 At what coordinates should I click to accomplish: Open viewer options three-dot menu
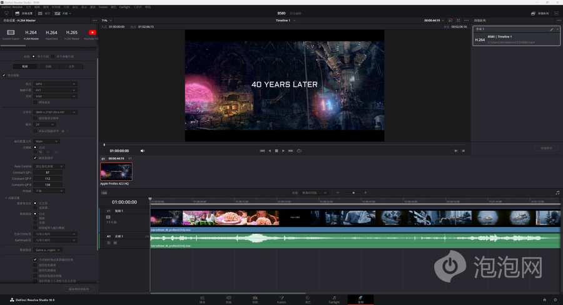coord(467,21)
